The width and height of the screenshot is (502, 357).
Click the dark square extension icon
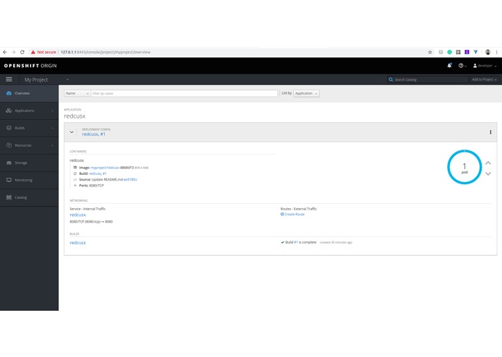[458, 52]
